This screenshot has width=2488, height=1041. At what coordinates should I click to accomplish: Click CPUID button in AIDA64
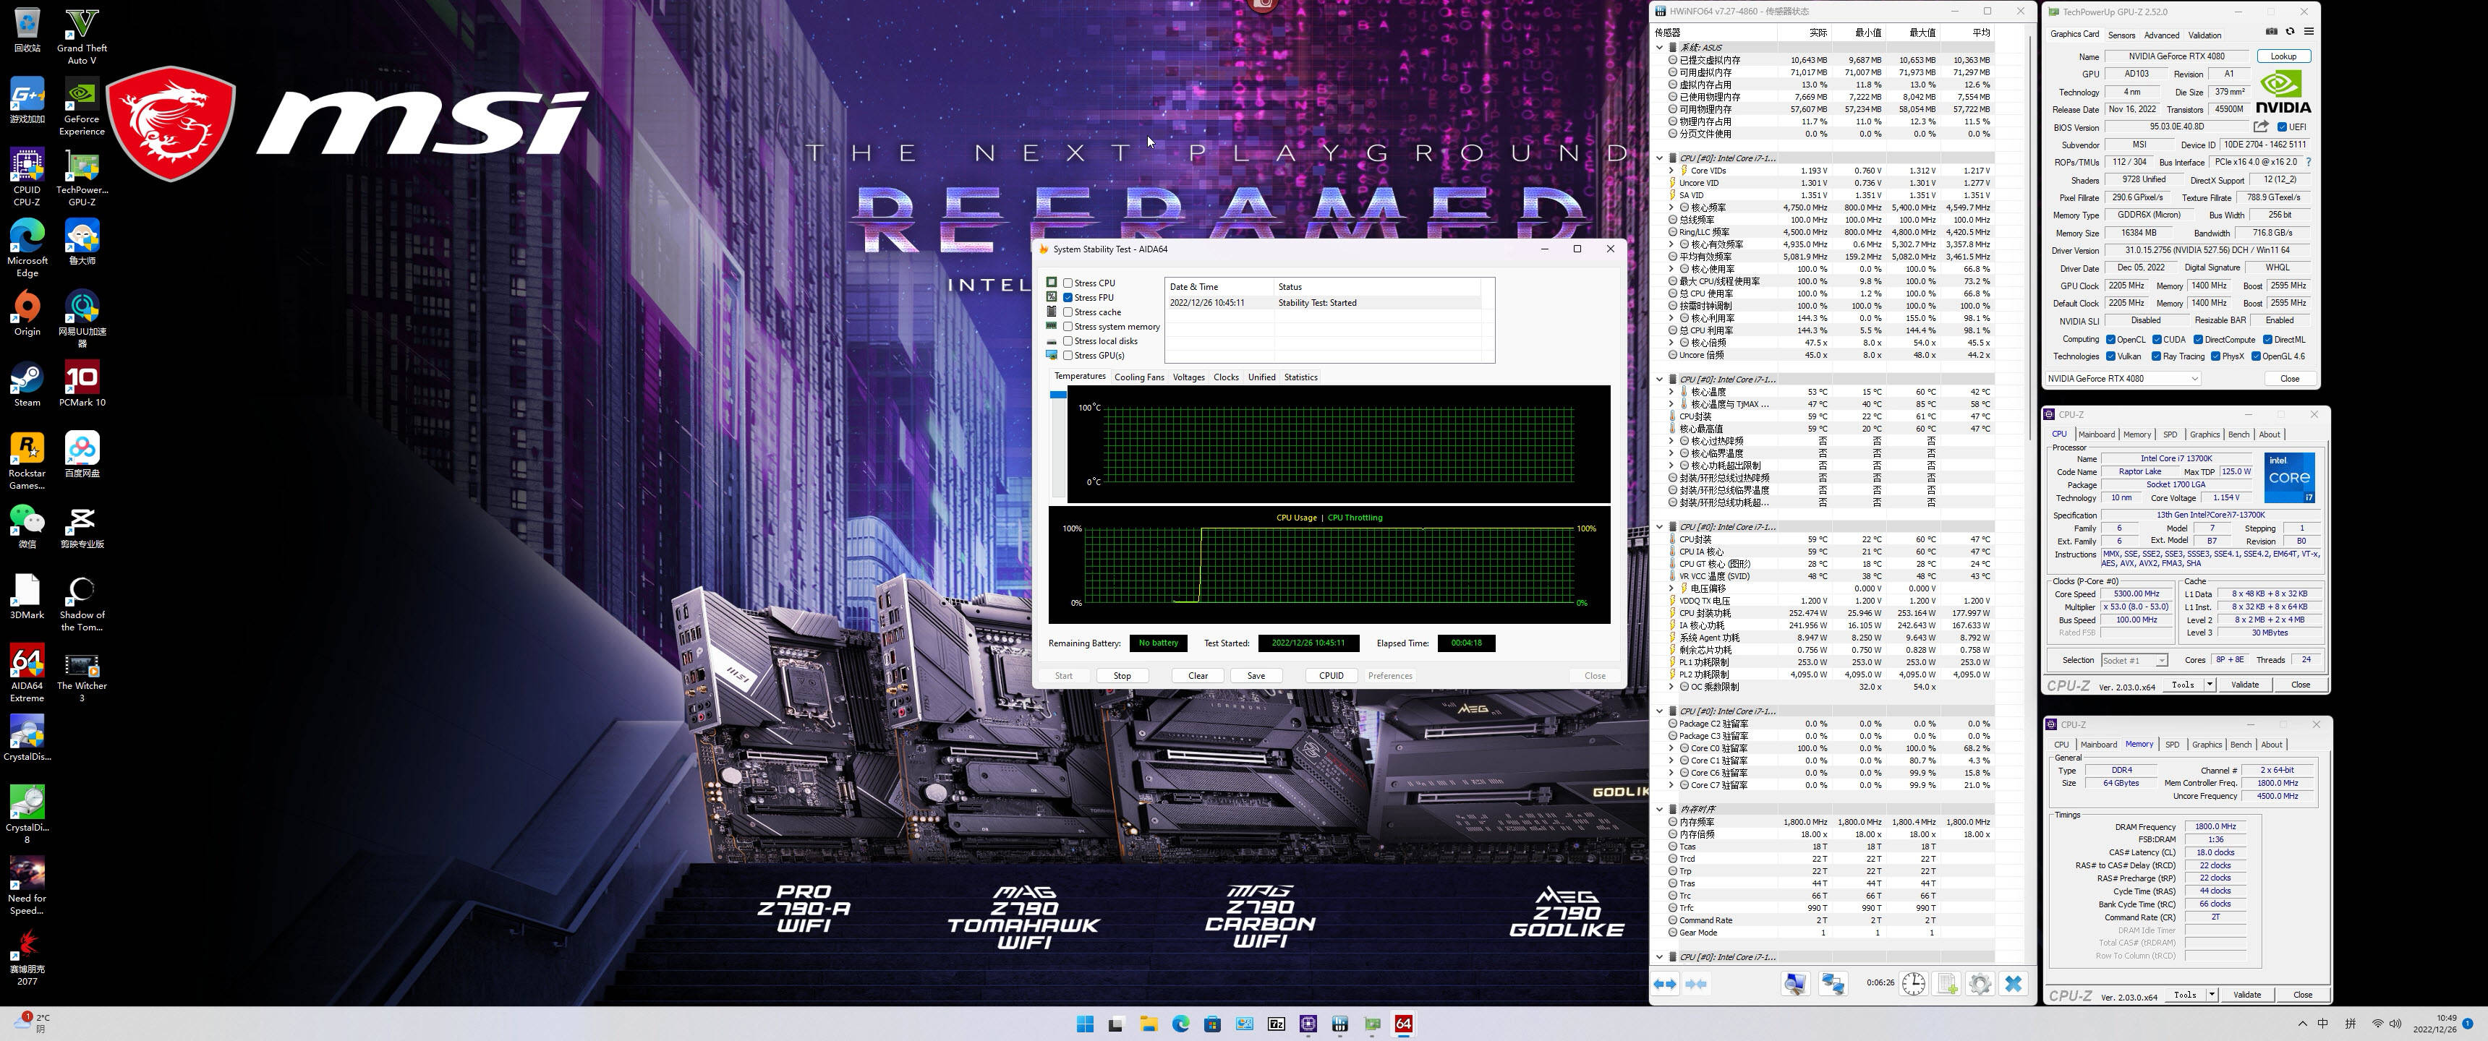tap(1331, 676)
